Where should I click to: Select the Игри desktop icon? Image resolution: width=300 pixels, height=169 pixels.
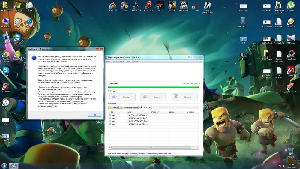pos(29,6)
